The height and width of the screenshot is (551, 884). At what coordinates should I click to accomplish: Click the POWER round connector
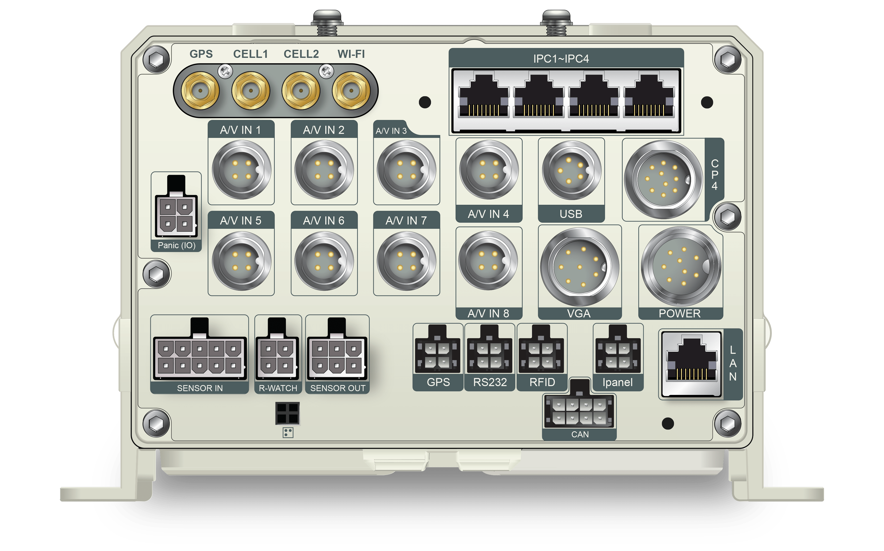point(681,267)
